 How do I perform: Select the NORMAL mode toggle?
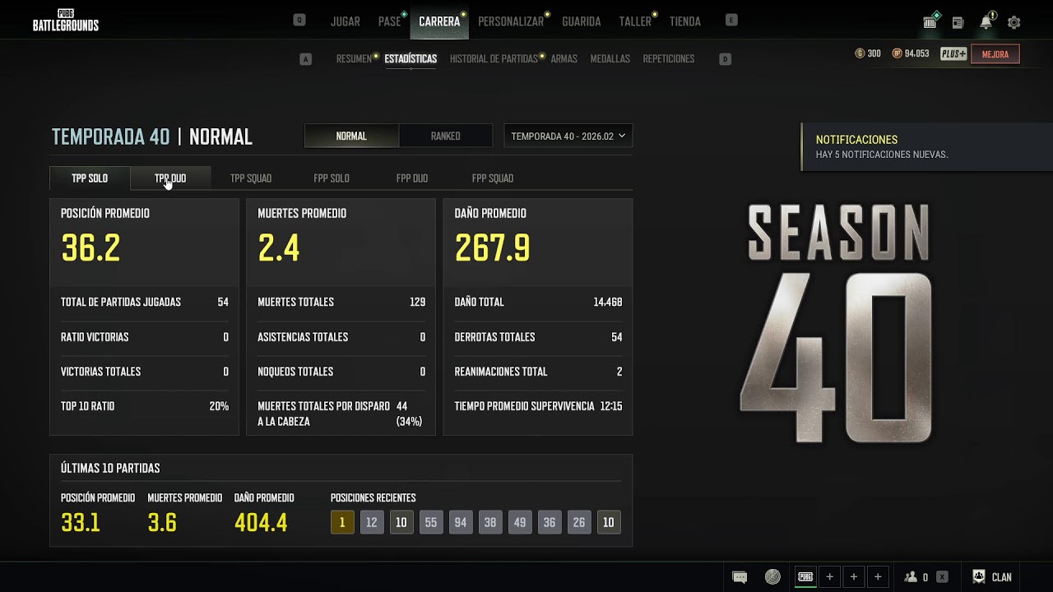tap(351, 136)
